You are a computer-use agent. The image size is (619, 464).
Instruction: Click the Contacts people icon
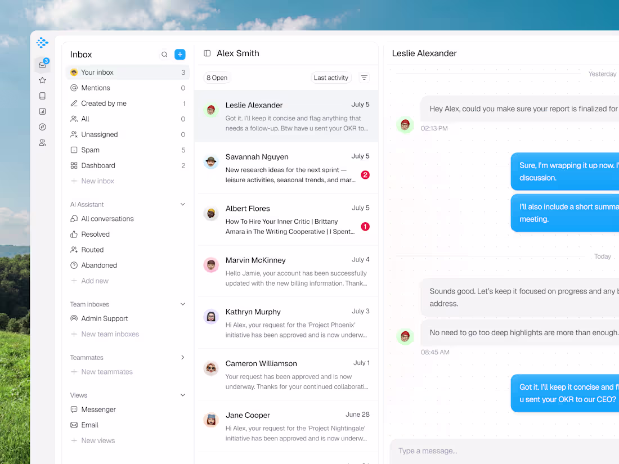point(42,142)
